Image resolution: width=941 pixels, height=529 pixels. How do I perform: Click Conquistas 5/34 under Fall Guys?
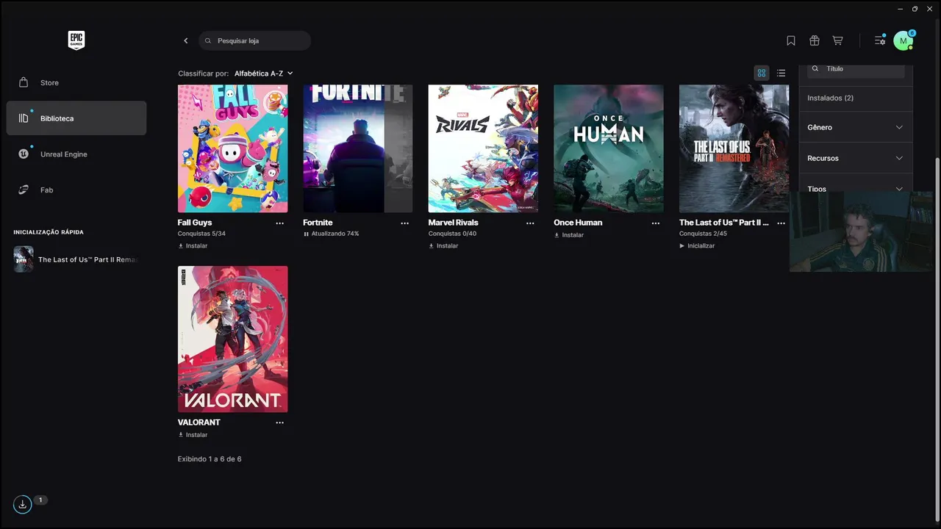(201, 234)
